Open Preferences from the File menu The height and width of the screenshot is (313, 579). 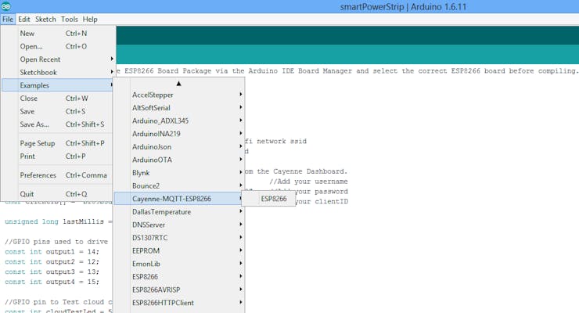pyautogui.click(x=38, y=175)
